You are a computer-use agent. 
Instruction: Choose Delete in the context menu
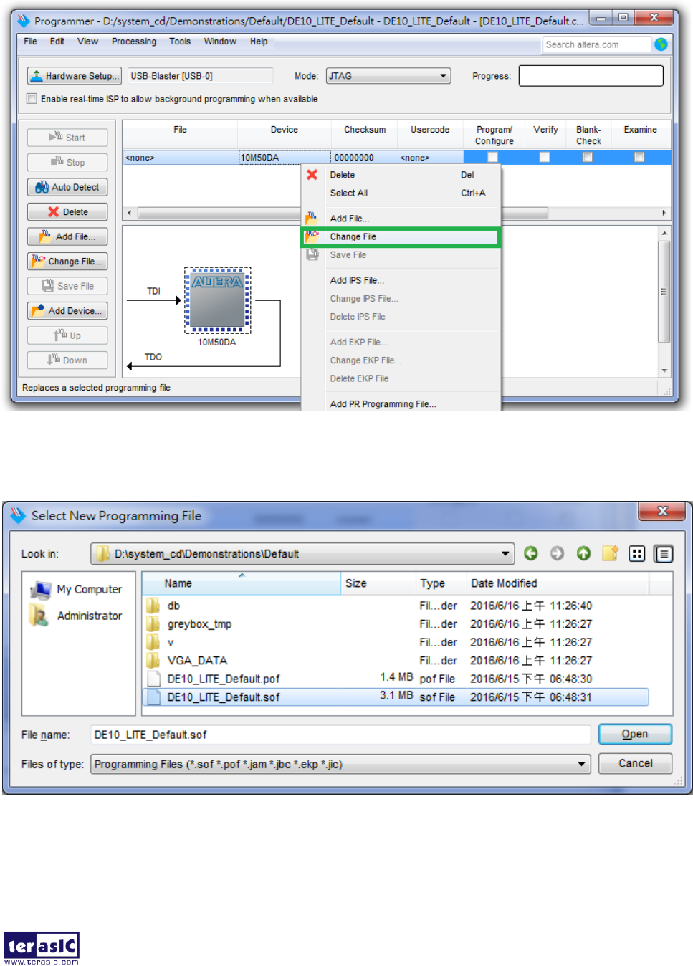click(401, 175)
